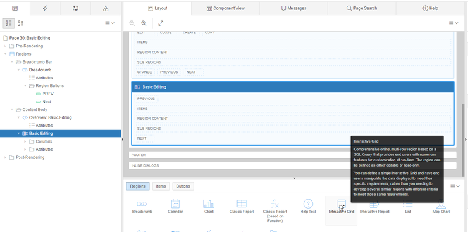Screen dimensions: 468x232
Task: Select Overview: Basic Editing tree item
Action: point(50,117)
